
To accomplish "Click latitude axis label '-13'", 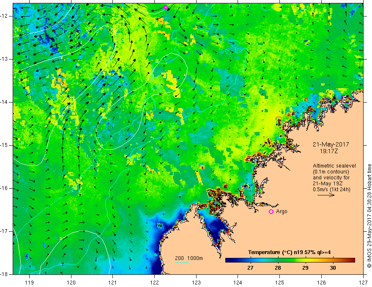I will 5,59.
